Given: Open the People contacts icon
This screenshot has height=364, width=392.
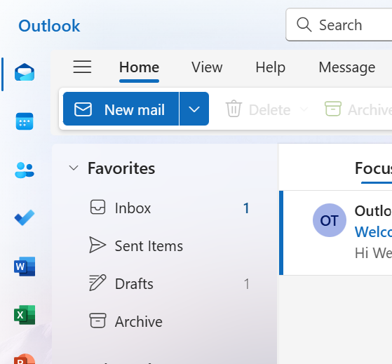Looking at the screenshot, I should 25,170.
